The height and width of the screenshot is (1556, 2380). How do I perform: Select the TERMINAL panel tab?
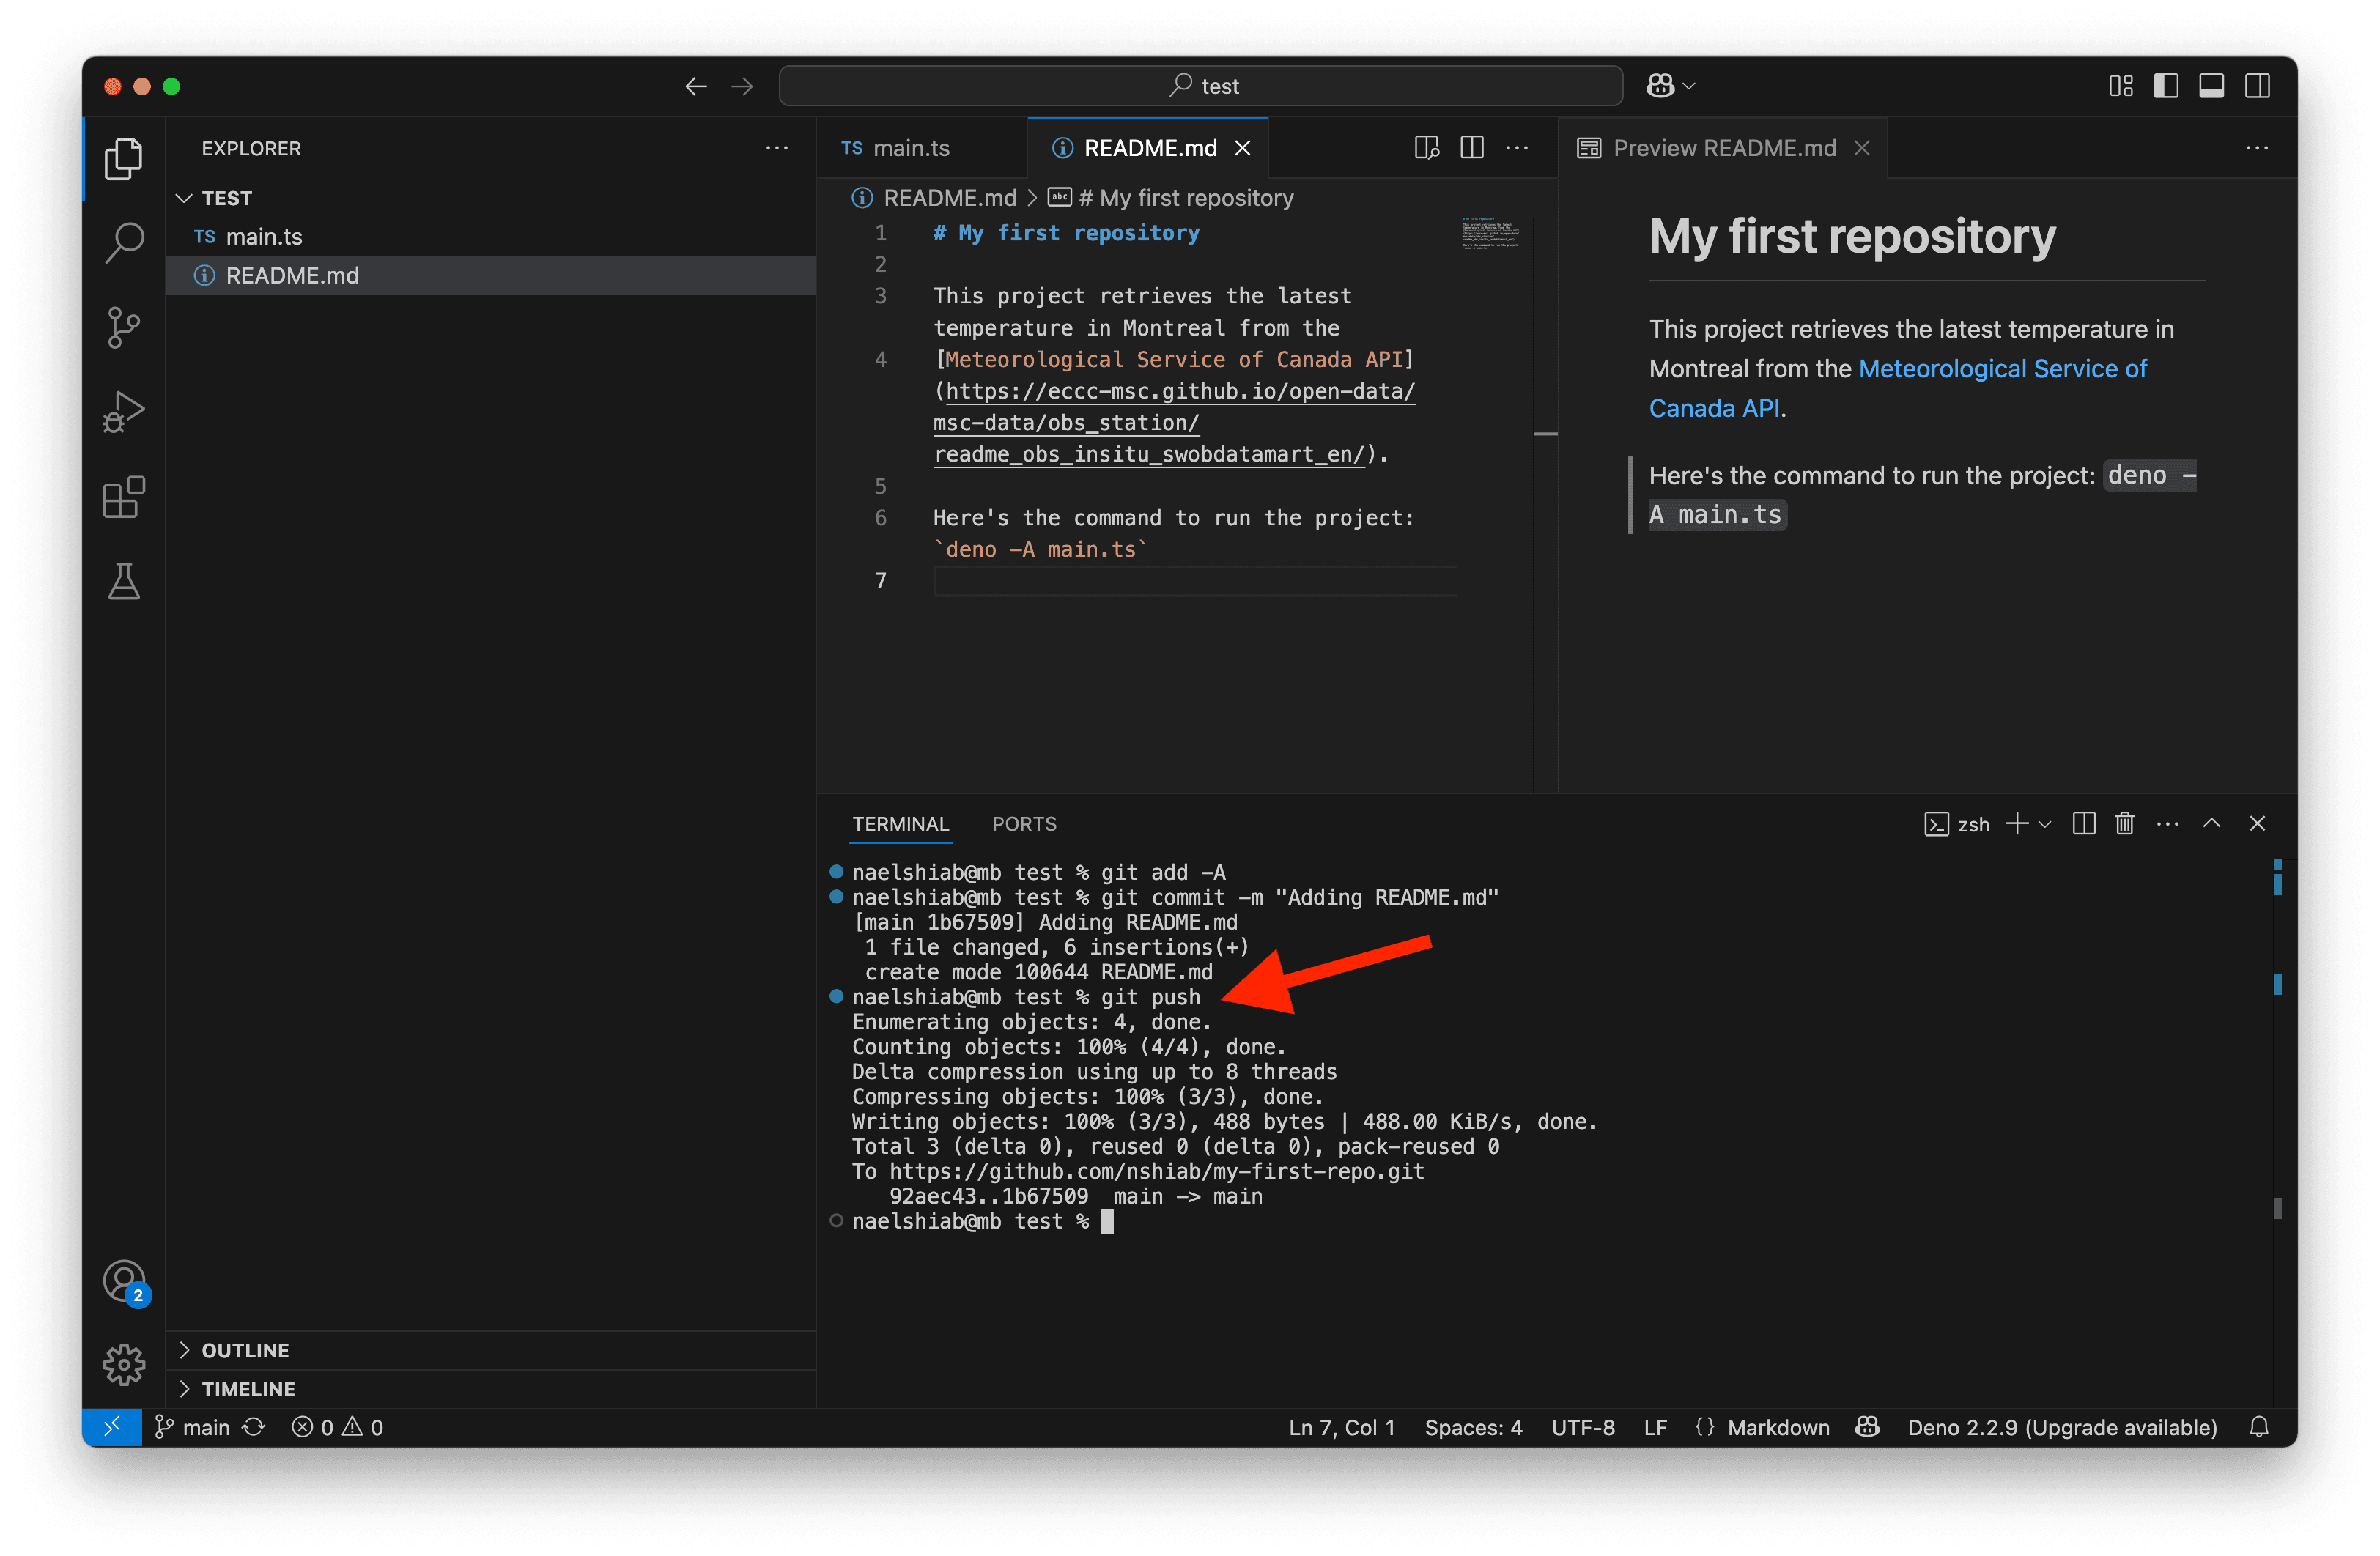(x=900, y=824)
